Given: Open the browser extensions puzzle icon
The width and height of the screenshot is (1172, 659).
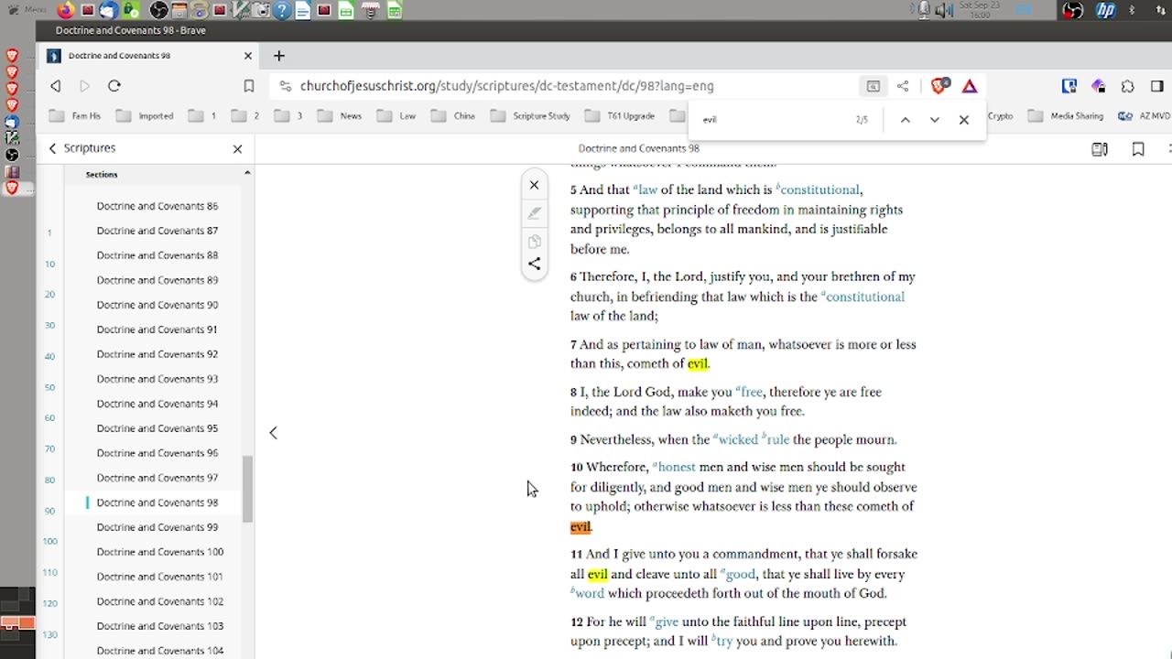Looking at the screenshot, I should [x=1128, y=86].
